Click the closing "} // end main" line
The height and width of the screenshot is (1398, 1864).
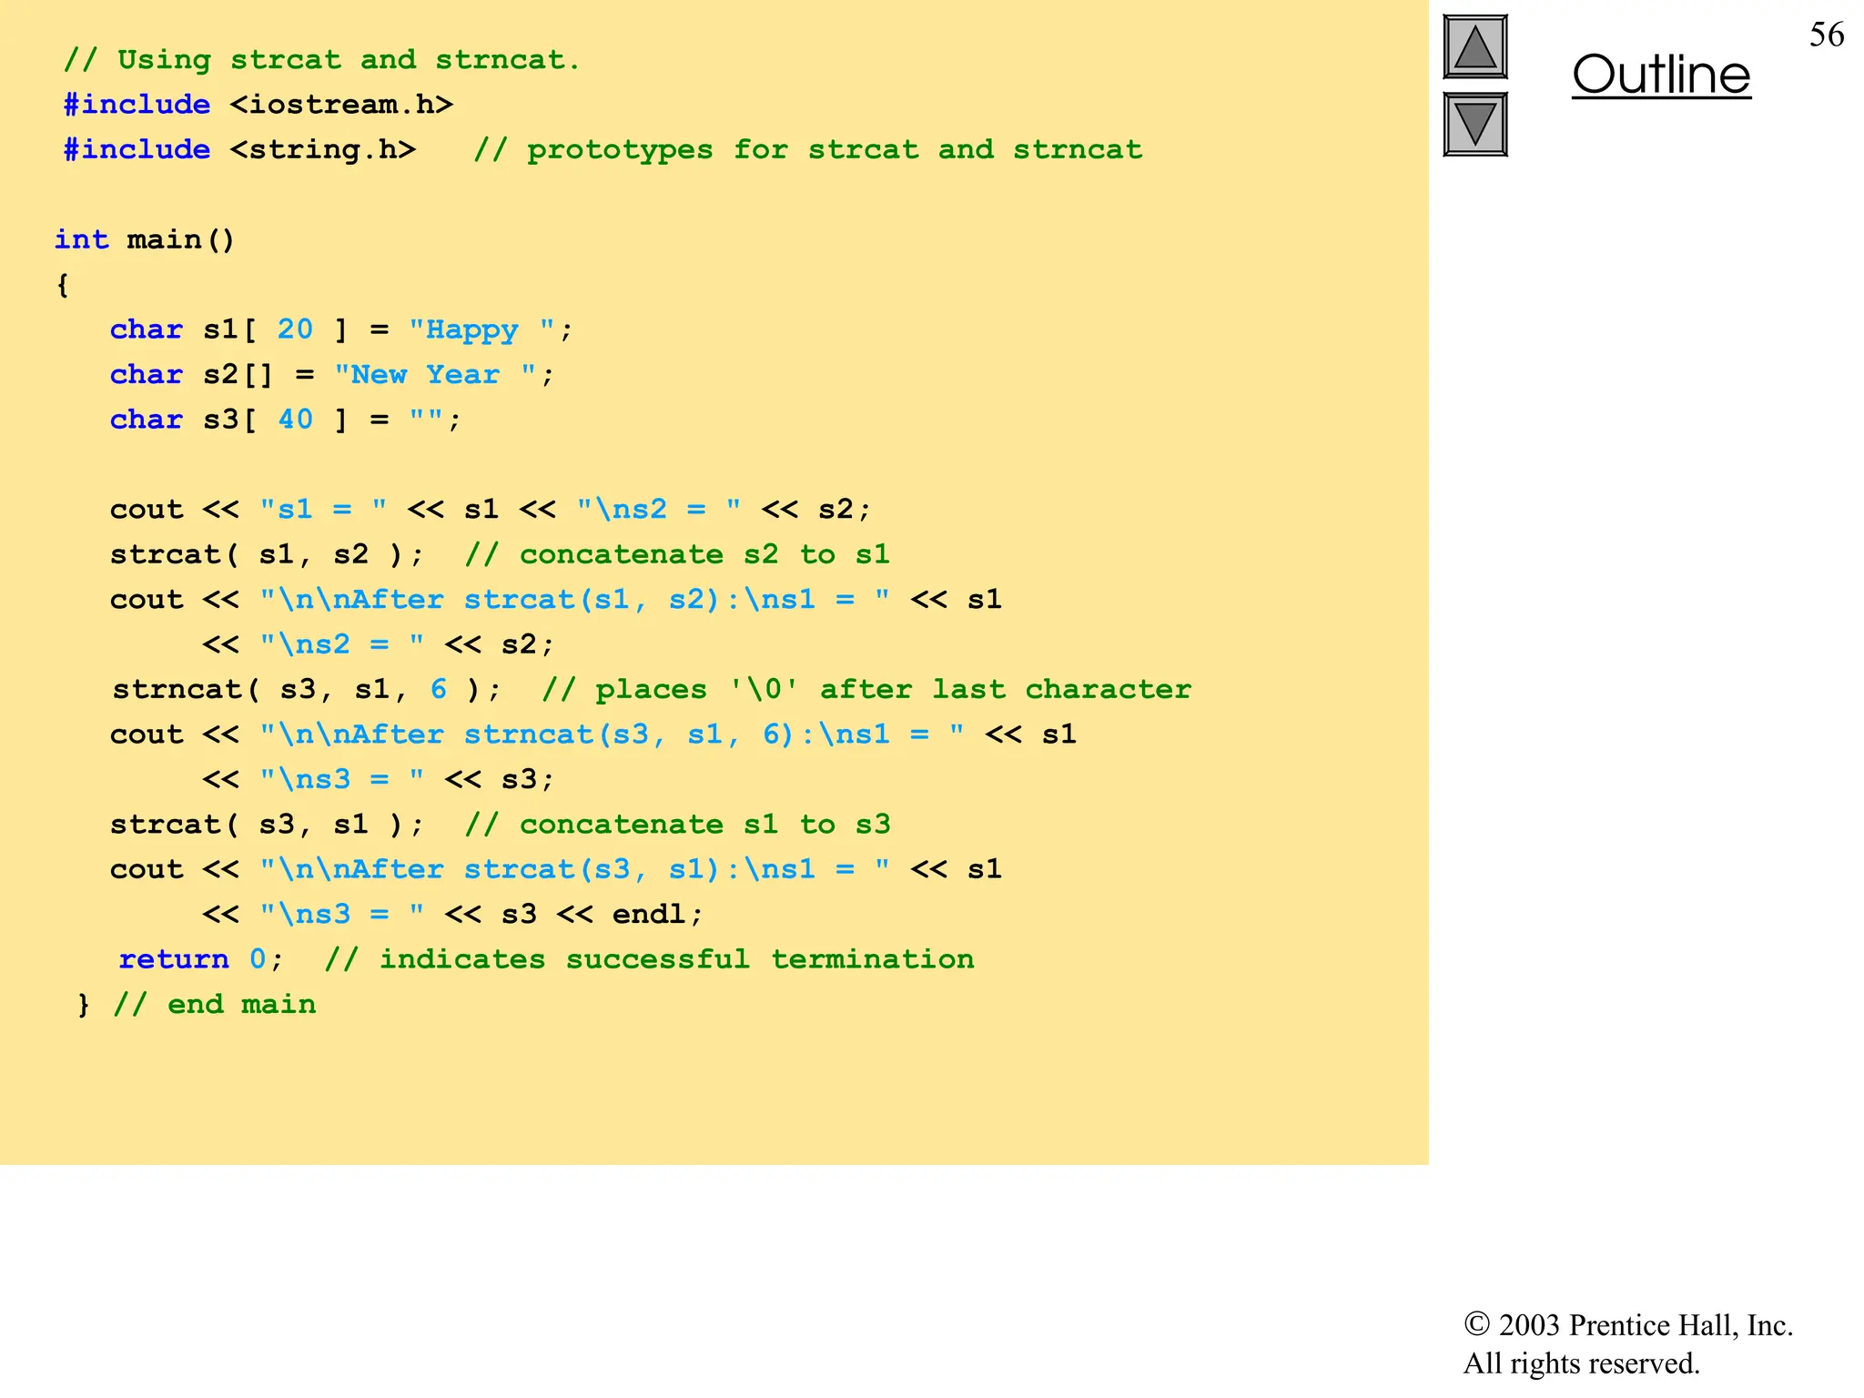pyautogui.click(x=197, y=1004)
